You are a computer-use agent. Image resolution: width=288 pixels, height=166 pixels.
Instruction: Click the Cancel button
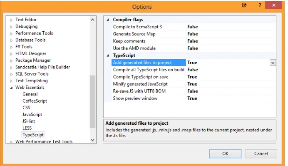261,153
